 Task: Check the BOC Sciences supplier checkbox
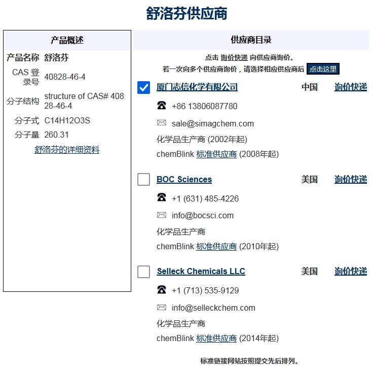pos(144,179)
